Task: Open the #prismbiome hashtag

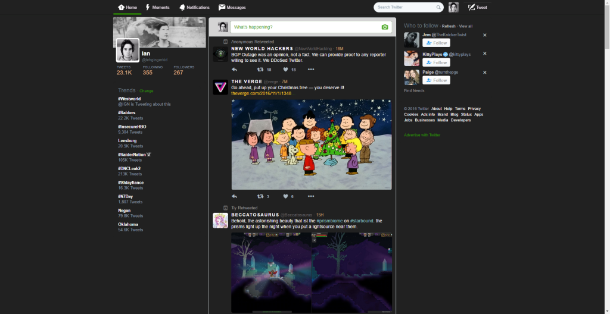Action: [x=329, y=221]
